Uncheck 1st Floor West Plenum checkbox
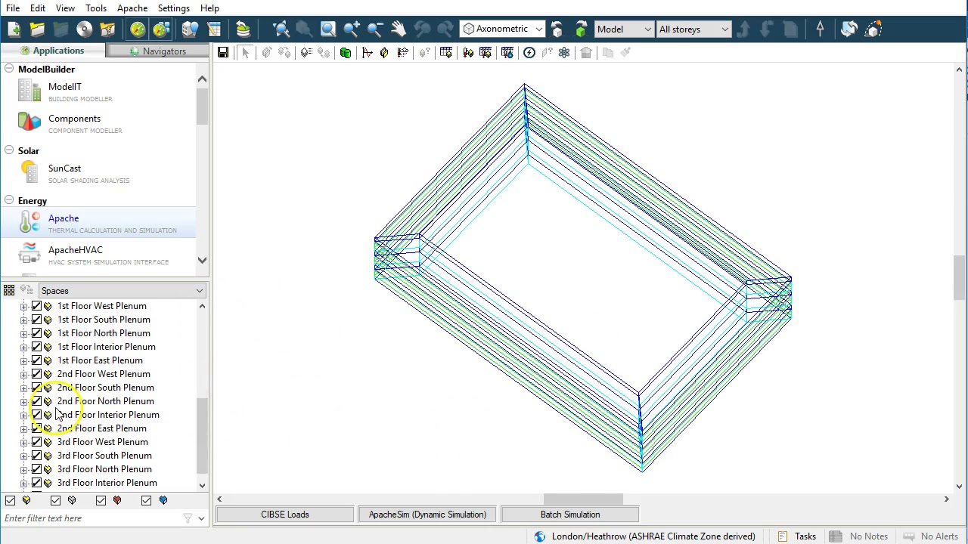 36,306
